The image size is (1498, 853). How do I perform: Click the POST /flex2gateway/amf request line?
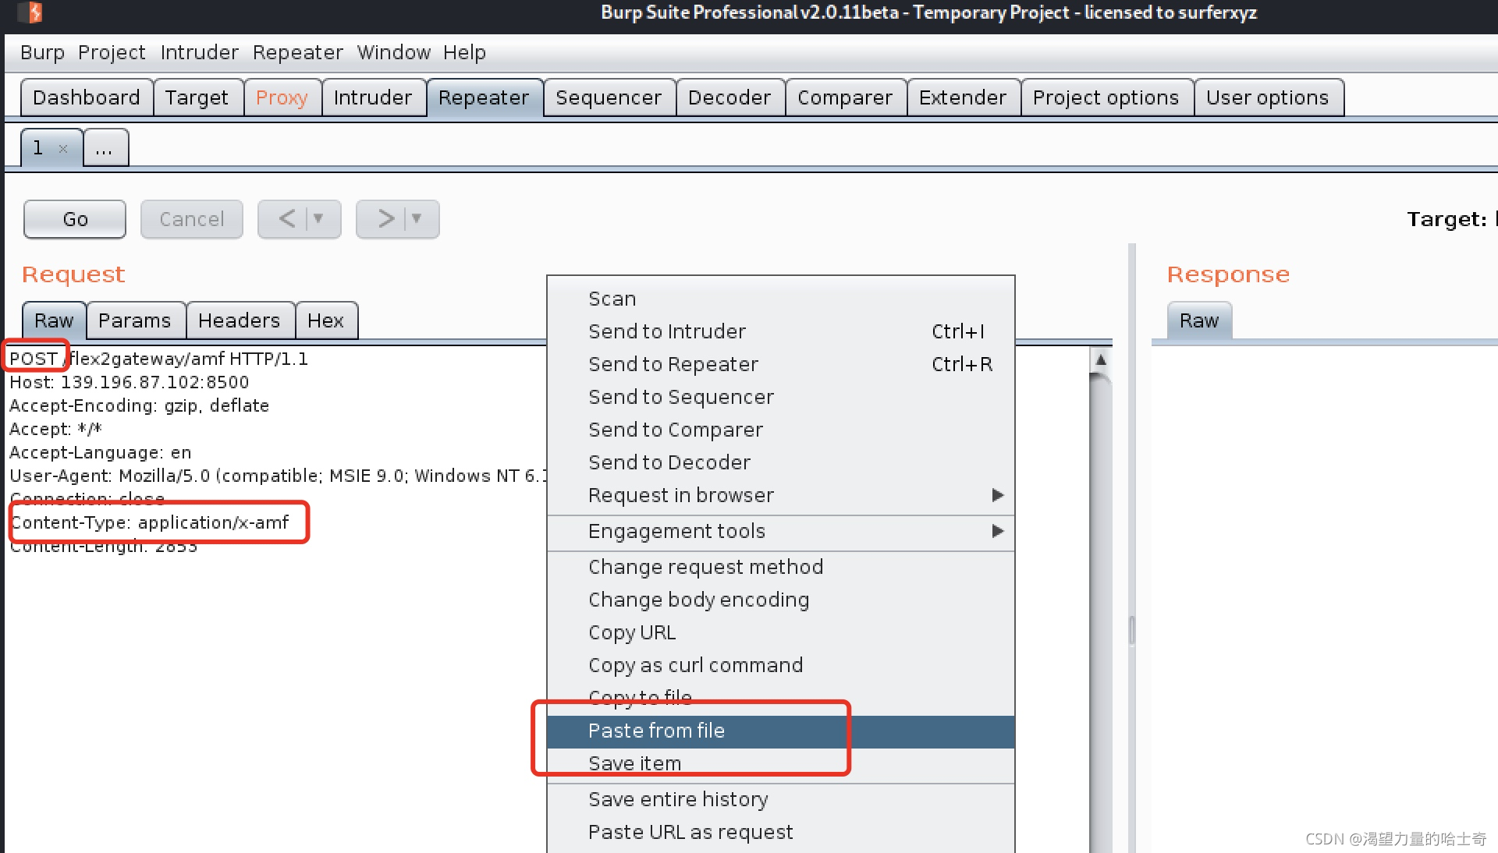point(158,359)
